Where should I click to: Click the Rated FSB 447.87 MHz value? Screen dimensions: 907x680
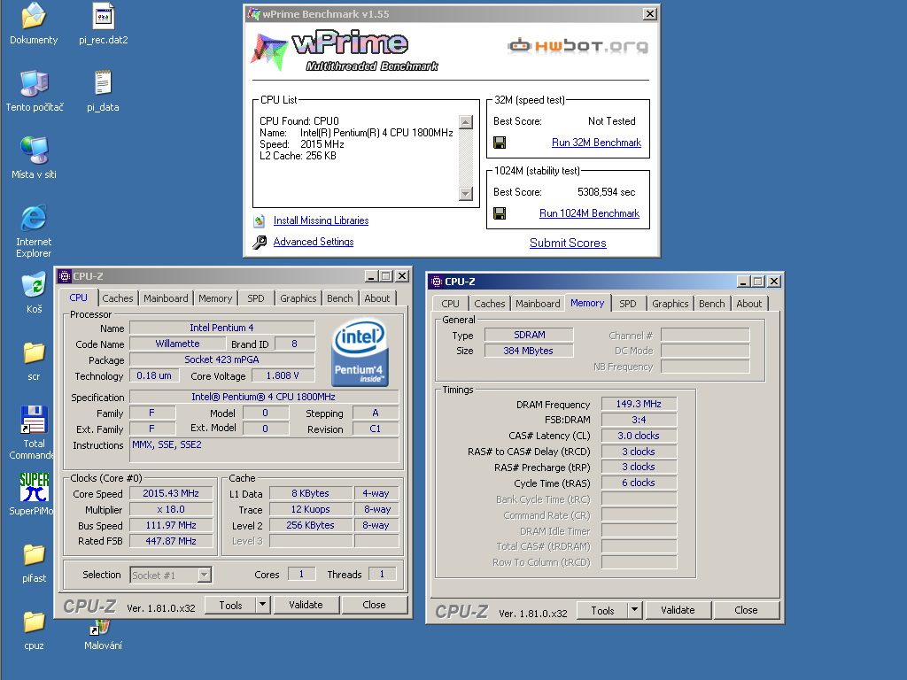[x=171, y=541]
